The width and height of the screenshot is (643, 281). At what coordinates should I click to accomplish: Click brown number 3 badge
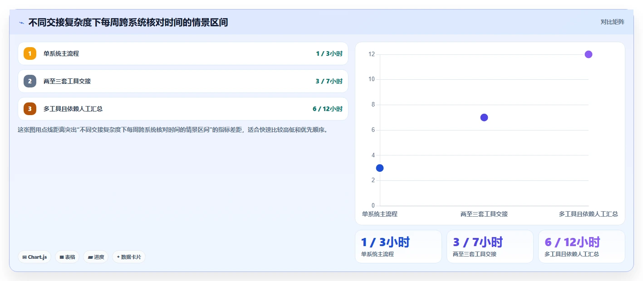pos(30,109)
